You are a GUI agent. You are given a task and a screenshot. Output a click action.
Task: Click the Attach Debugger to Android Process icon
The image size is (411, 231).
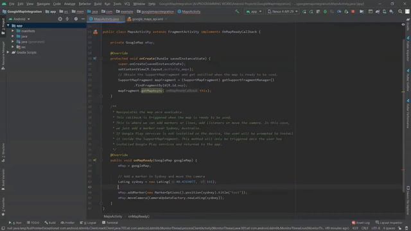click(x=346, y=12)
